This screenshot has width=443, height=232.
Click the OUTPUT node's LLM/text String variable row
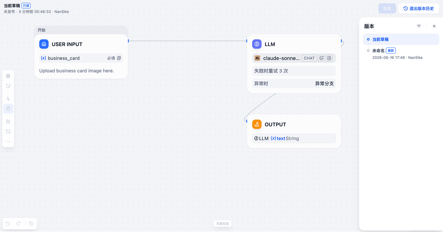(294, 138)
